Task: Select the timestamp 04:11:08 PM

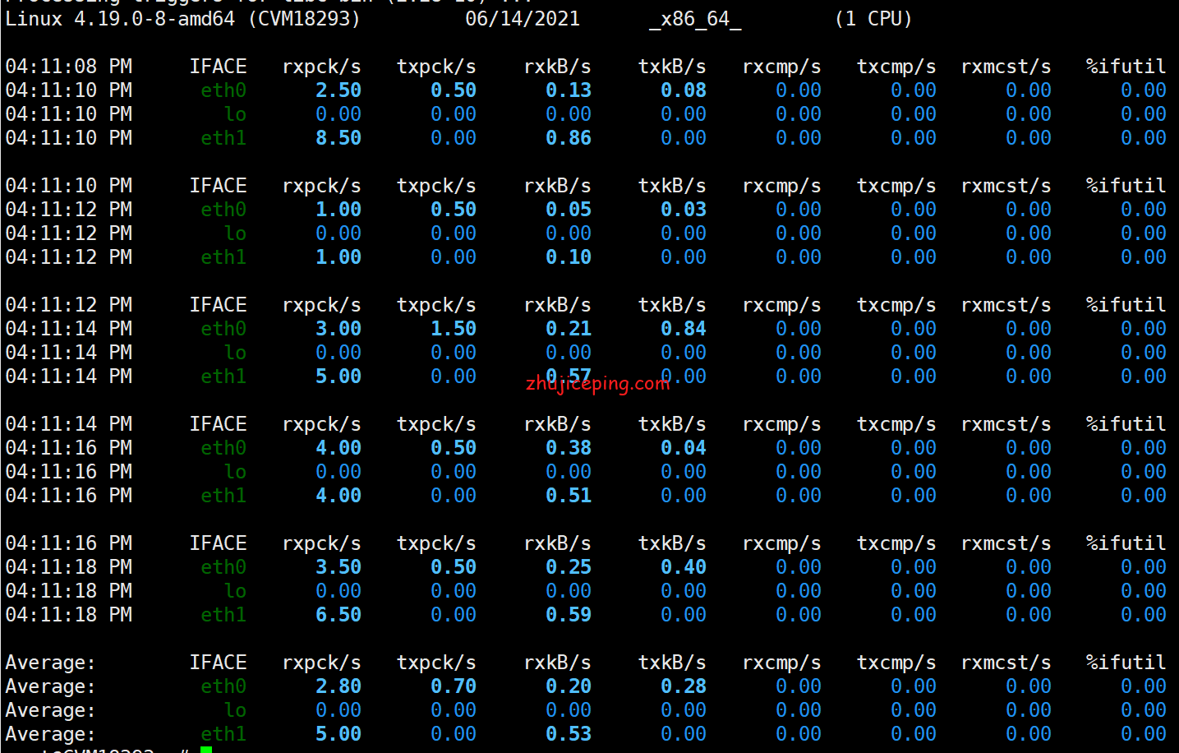Action: (x=69, y=67)
